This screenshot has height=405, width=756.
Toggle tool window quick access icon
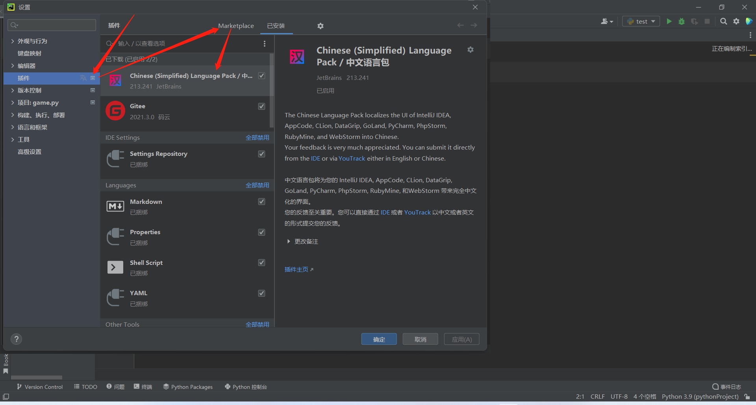pos(6,397)
